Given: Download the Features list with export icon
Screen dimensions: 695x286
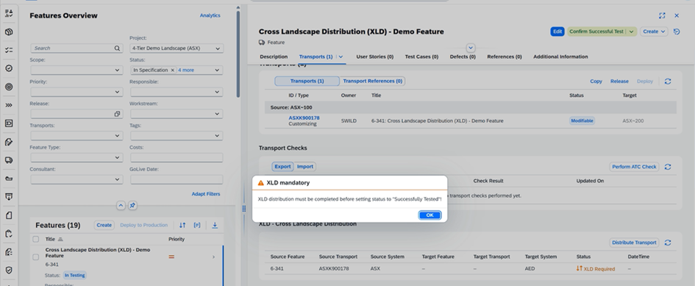Looking at the screenshot, I should (215, 225).
